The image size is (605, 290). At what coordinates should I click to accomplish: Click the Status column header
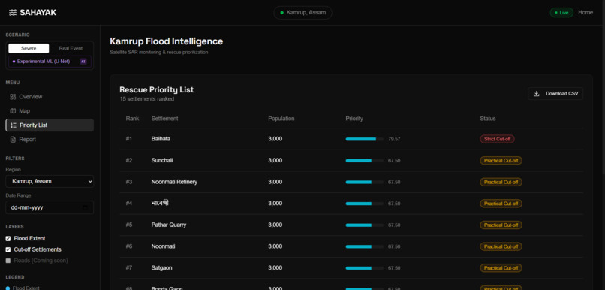tap(488, 119)
